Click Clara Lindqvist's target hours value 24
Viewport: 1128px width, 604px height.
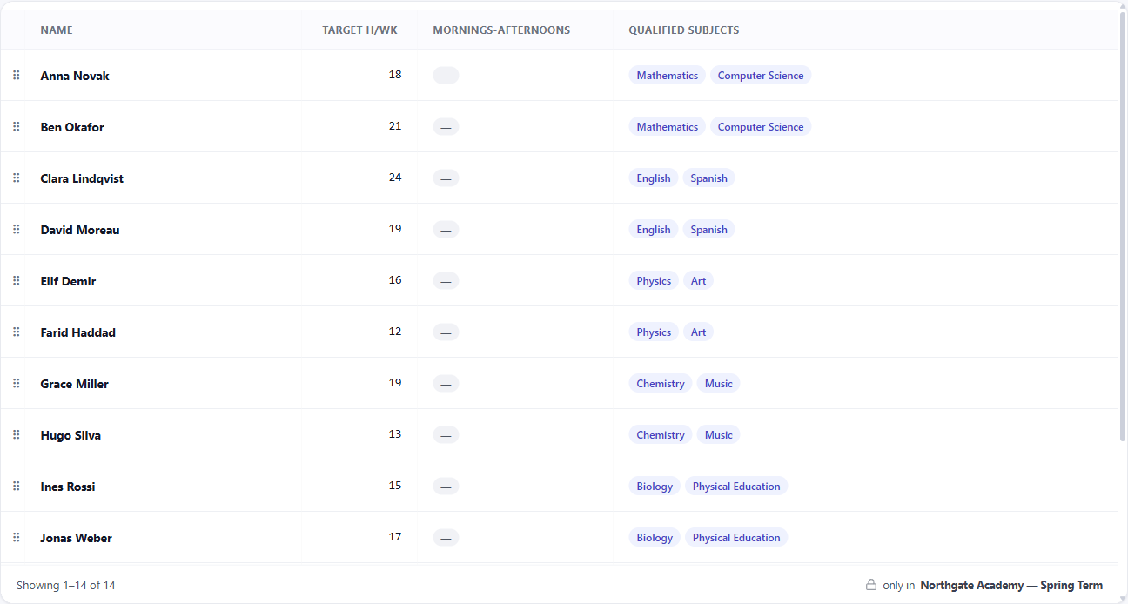(x=395, y=178)
